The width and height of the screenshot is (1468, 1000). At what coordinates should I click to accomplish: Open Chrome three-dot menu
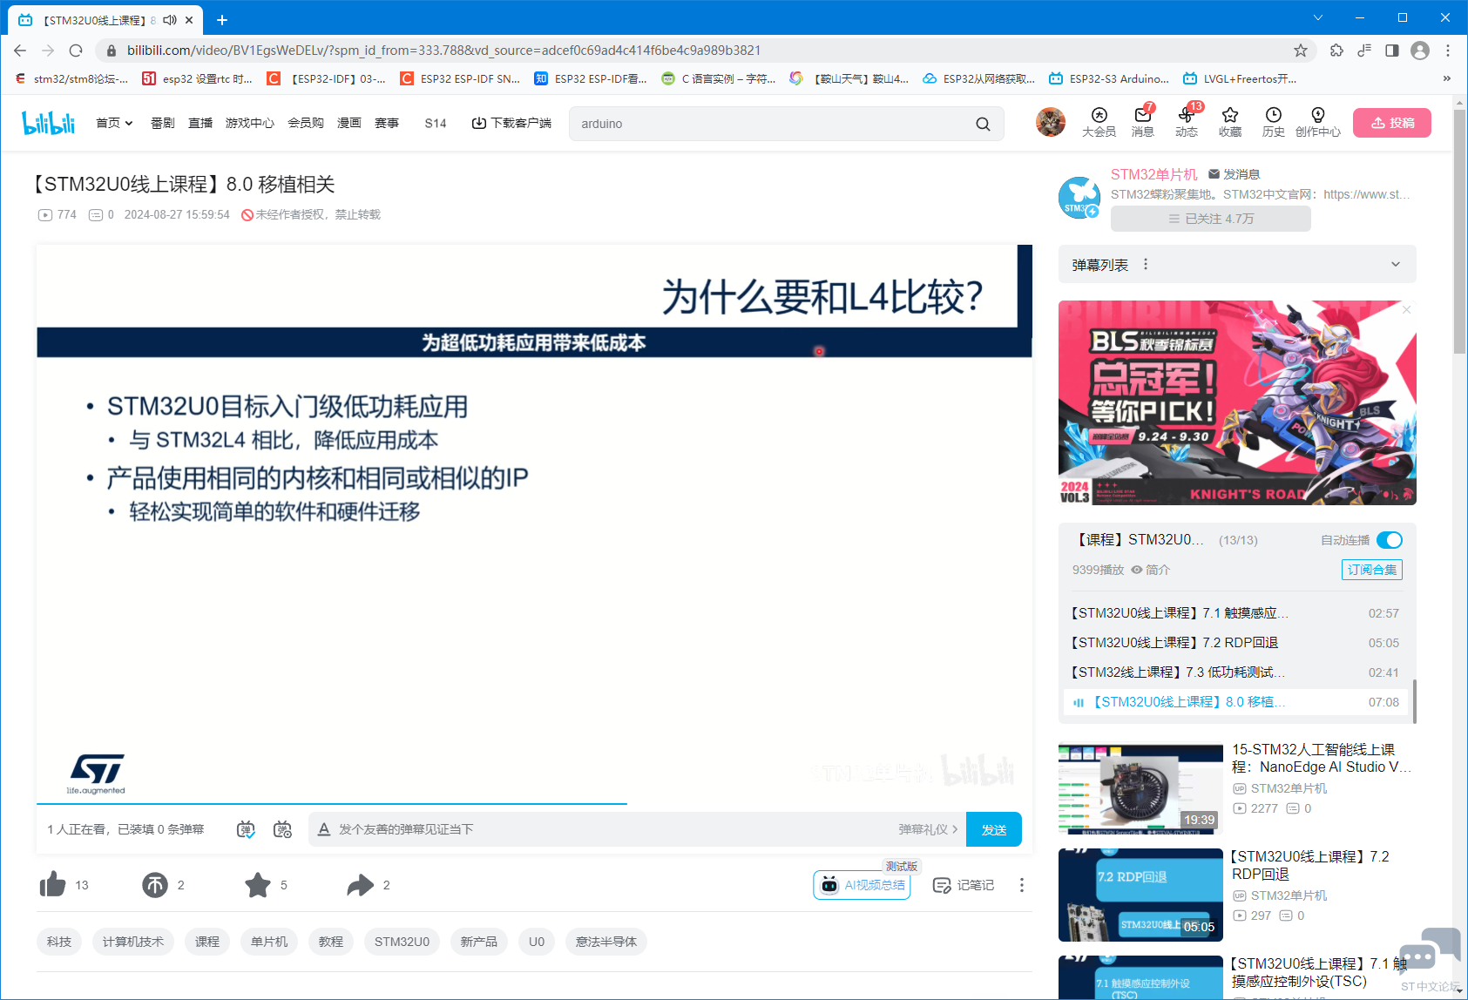click(1448, 51)
